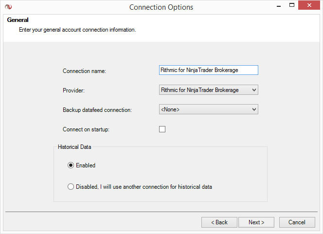Image resolution: width=323 pixels, height=234 pixels.
Task: Click into the Connection name text field
Action: click(209, 70)
